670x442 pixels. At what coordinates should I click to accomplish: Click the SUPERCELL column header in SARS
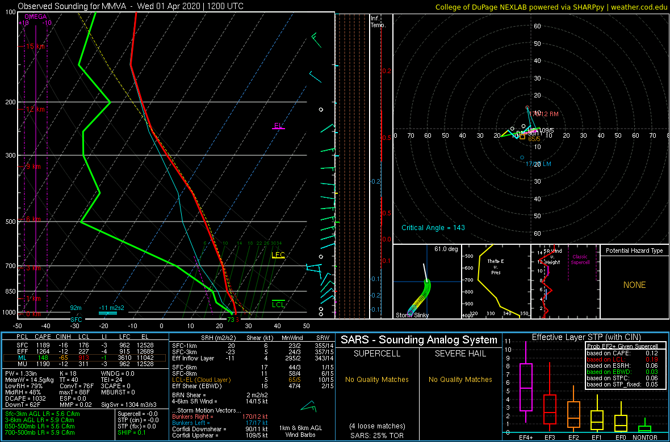pos(376,355)
